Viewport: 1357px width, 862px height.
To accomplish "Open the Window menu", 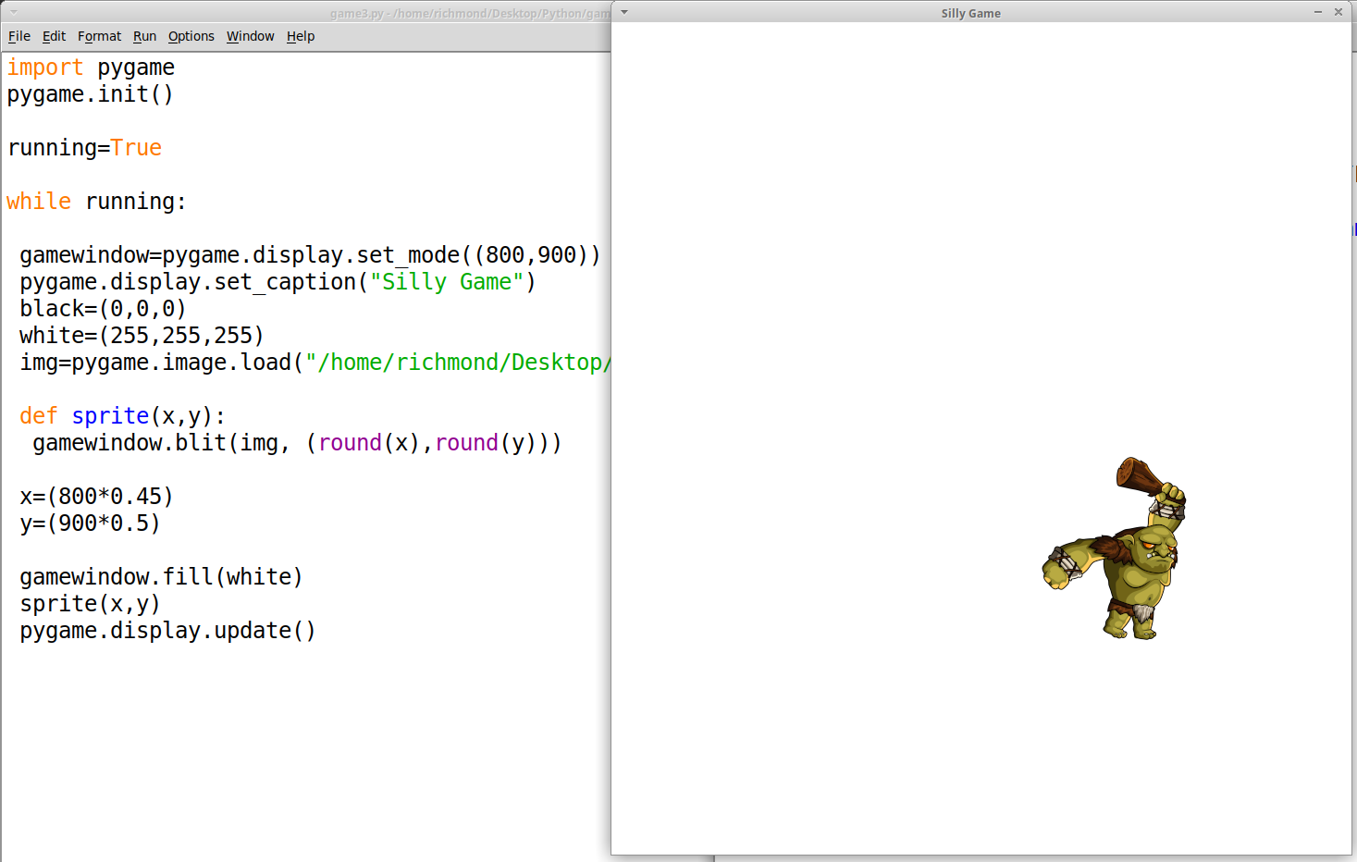I will (x=250, y=36).
